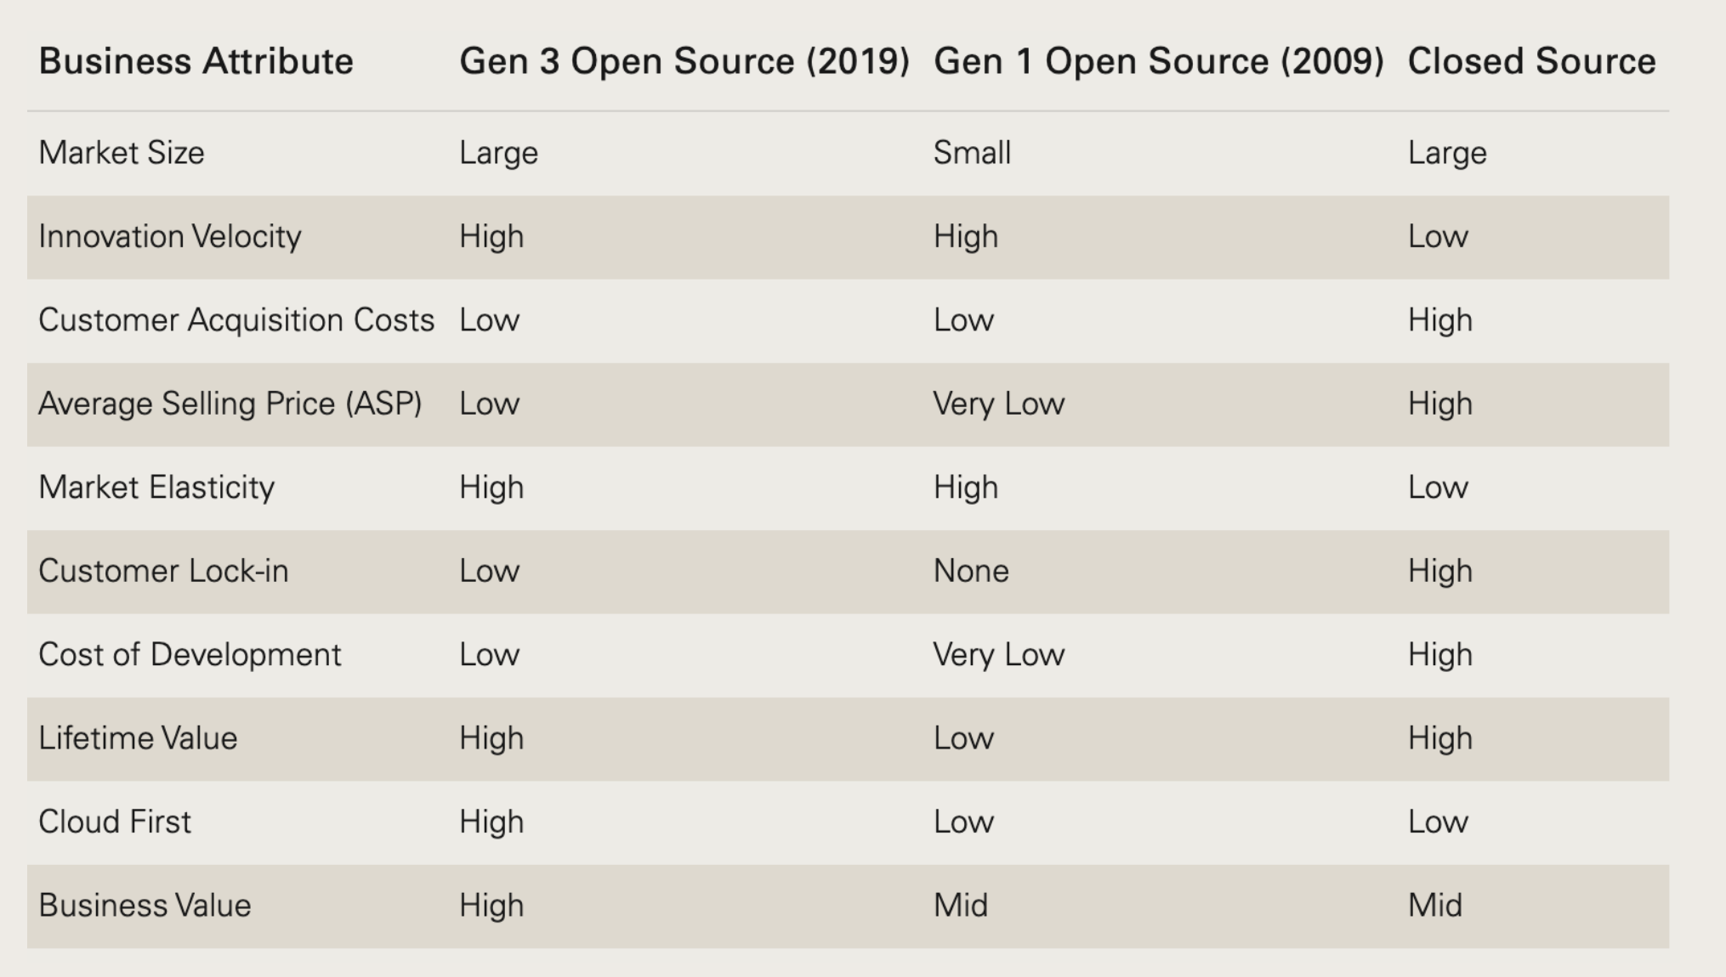Click Very Low in Average Selling Price row

(x=998, y=404)
